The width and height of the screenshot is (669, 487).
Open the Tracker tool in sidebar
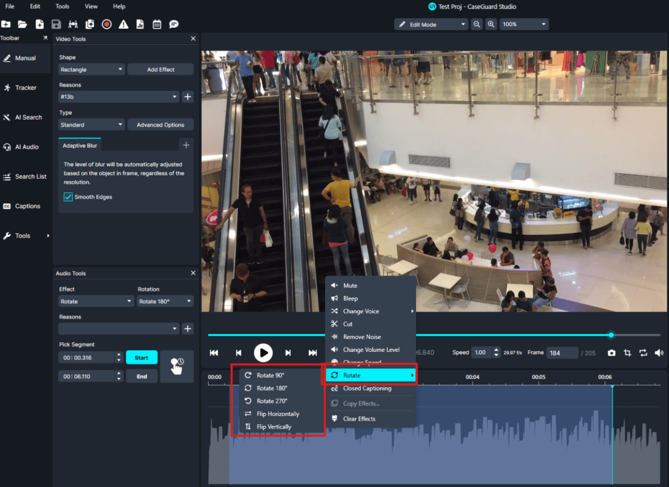click(x=25, y=88)
